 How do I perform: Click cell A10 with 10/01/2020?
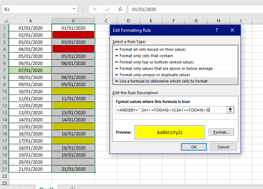click(x=30, y=91)
